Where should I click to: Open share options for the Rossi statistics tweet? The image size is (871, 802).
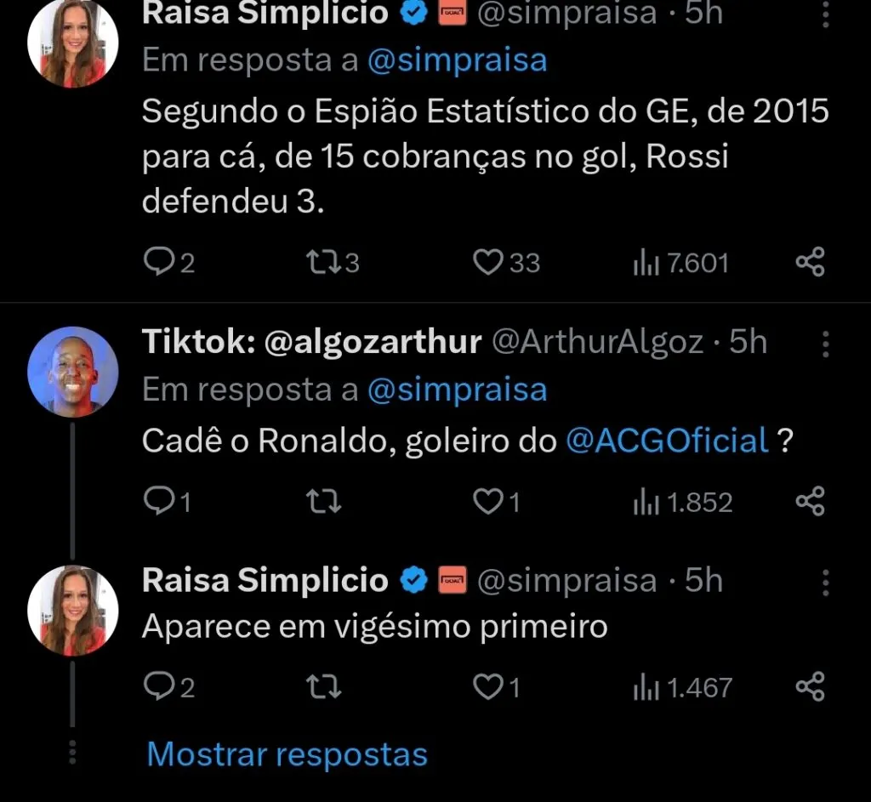(x=810, y=262)
